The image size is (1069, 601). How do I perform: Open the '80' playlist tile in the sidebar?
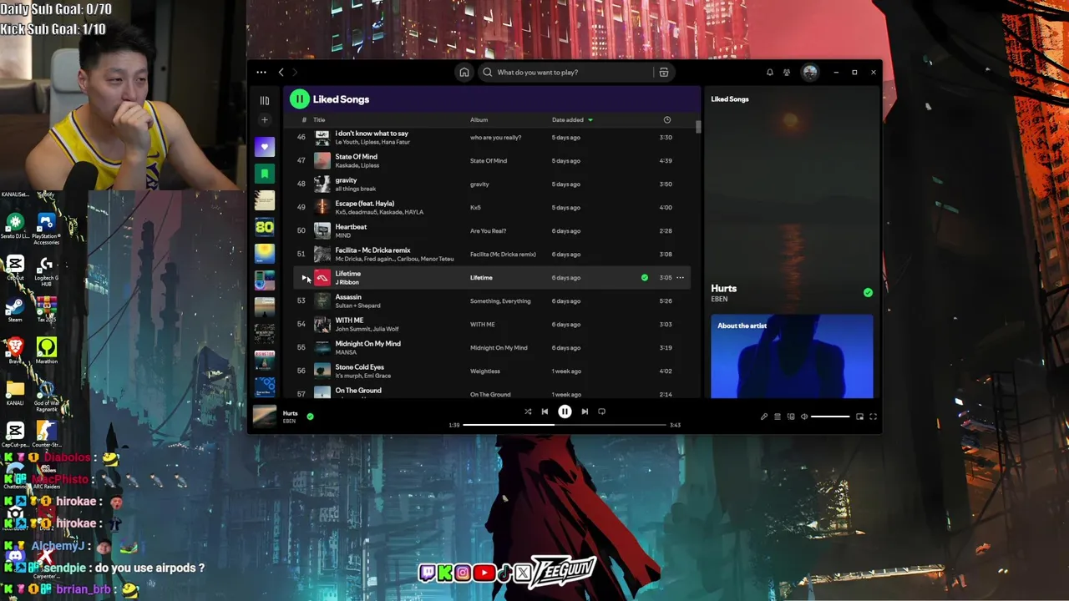click(x=265, y=226)
